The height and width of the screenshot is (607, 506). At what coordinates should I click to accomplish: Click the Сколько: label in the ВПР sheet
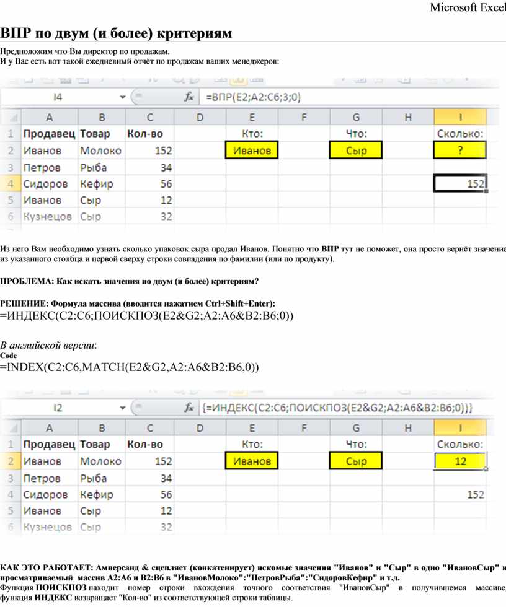(460, 134)
